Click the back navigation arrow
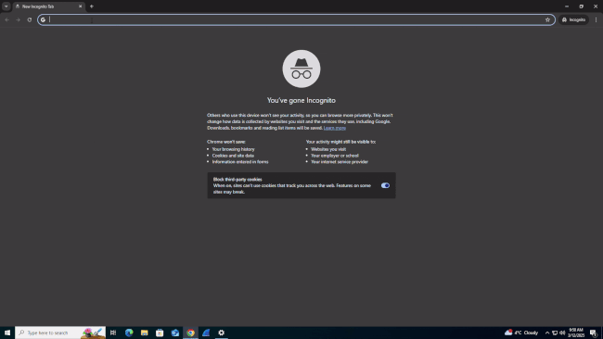The image size is (603, 339). [x=6, y=19]
